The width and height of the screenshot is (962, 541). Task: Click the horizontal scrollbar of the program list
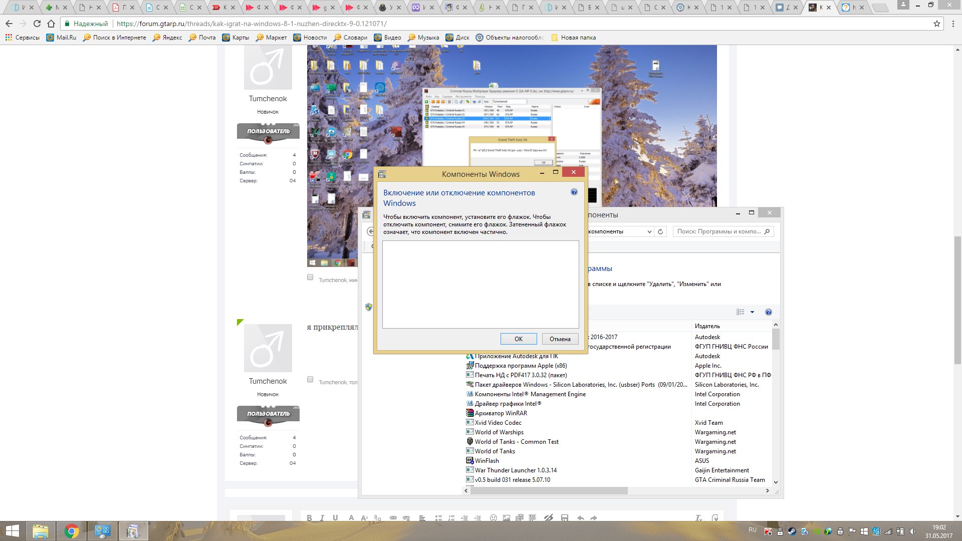(549, 491)
